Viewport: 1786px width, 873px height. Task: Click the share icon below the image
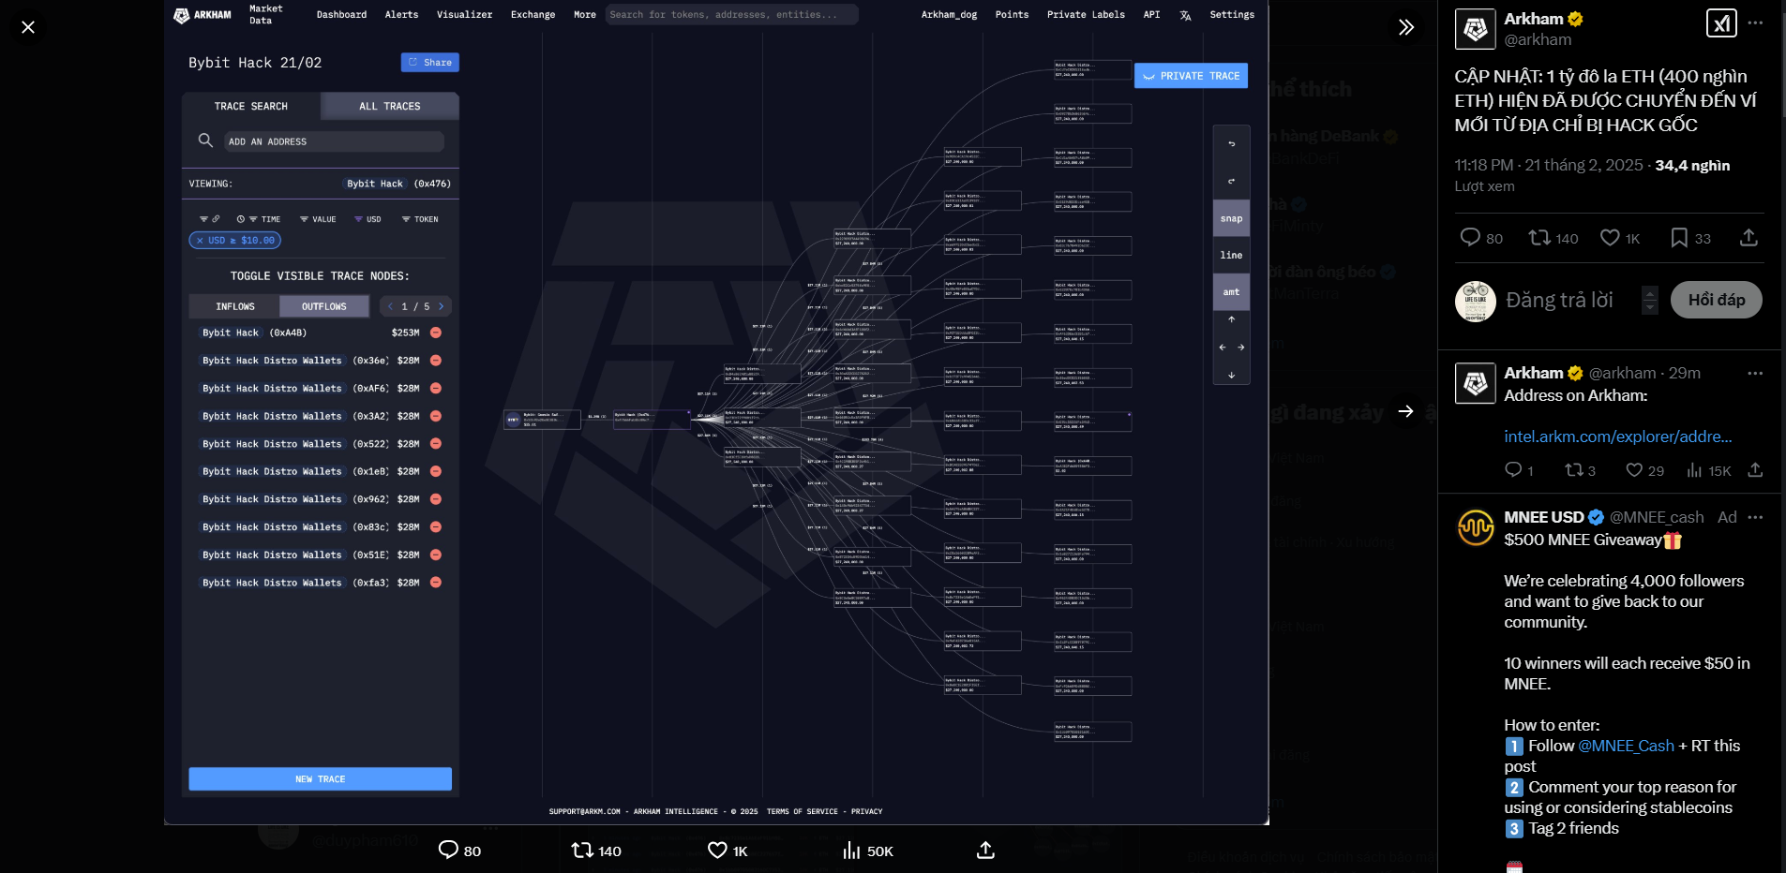[x=984, y=850]
